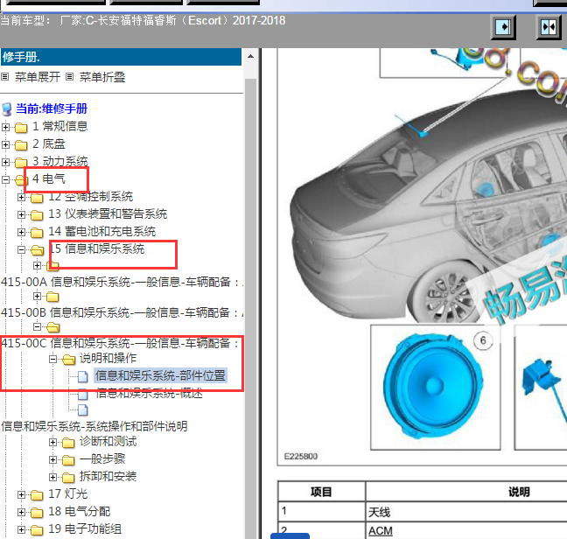Screen dimensions: 567x539
Task: Click the double-arrow panel split button
Action: 549,27
